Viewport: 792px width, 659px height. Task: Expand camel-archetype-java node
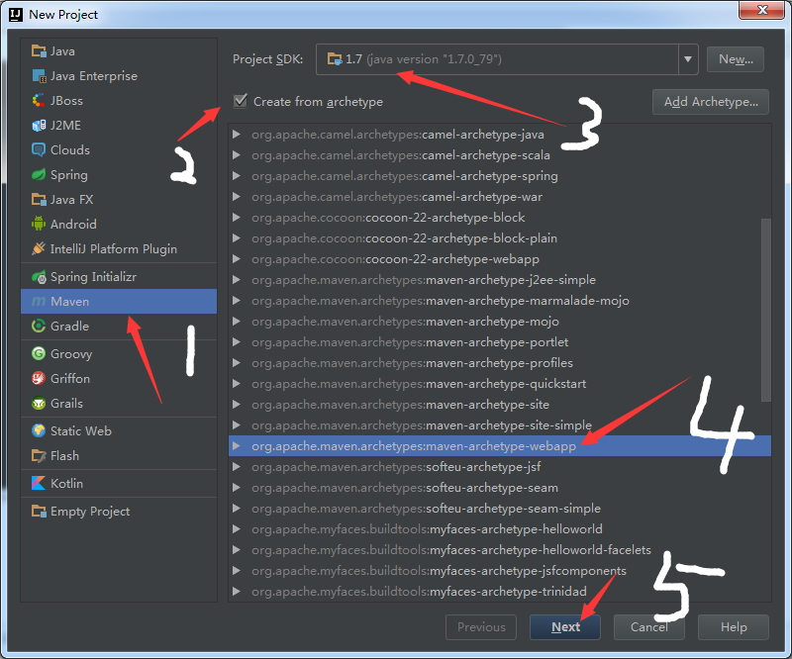pyautogui.click(x=236, y=135)
